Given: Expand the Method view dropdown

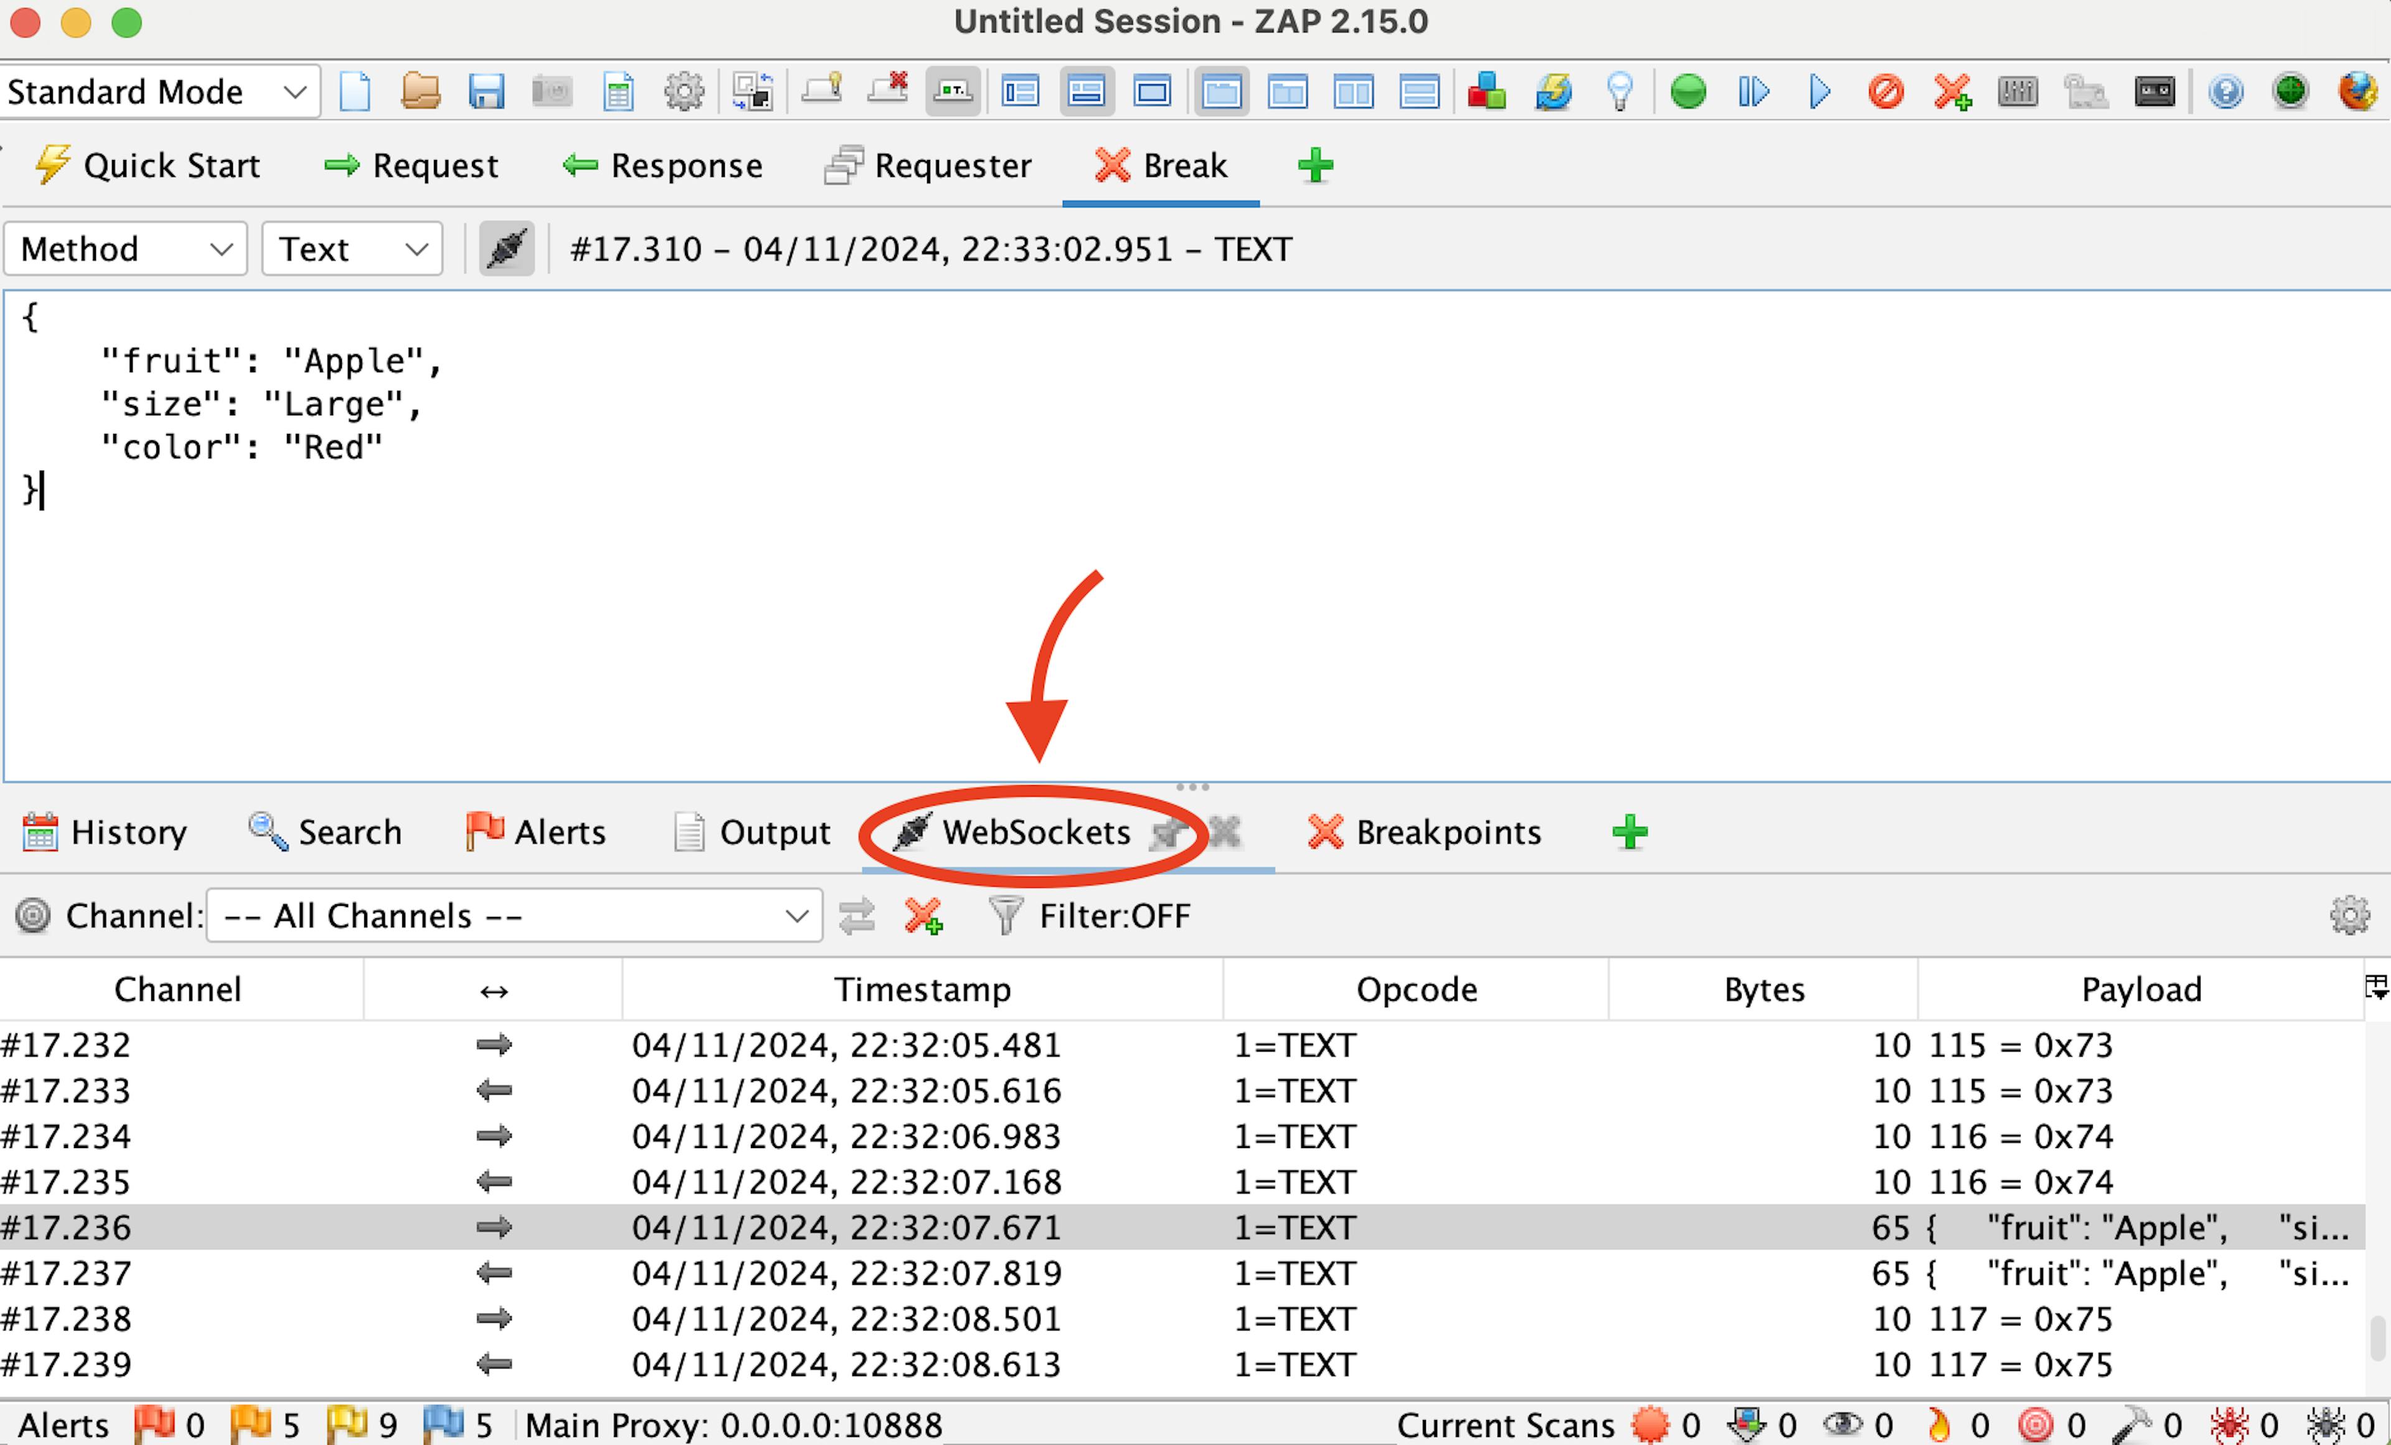Looking at the screenshot, I should [126, 250].
